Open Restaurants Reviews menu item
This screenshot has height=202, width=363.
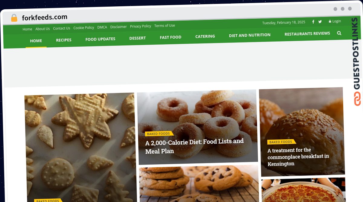pyautogui.click(x=307, y=34)
